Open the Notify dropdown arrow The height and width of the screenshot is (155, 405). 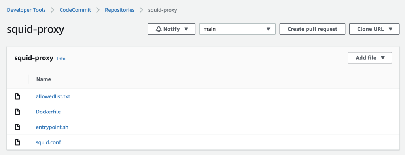pyautogui.click(x=186, y=29)
